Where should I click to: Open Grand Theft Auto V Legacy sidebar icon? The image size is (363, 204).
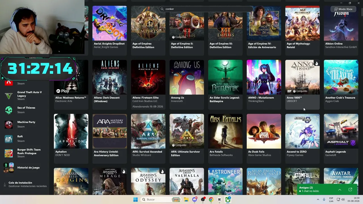click(9, 96)
